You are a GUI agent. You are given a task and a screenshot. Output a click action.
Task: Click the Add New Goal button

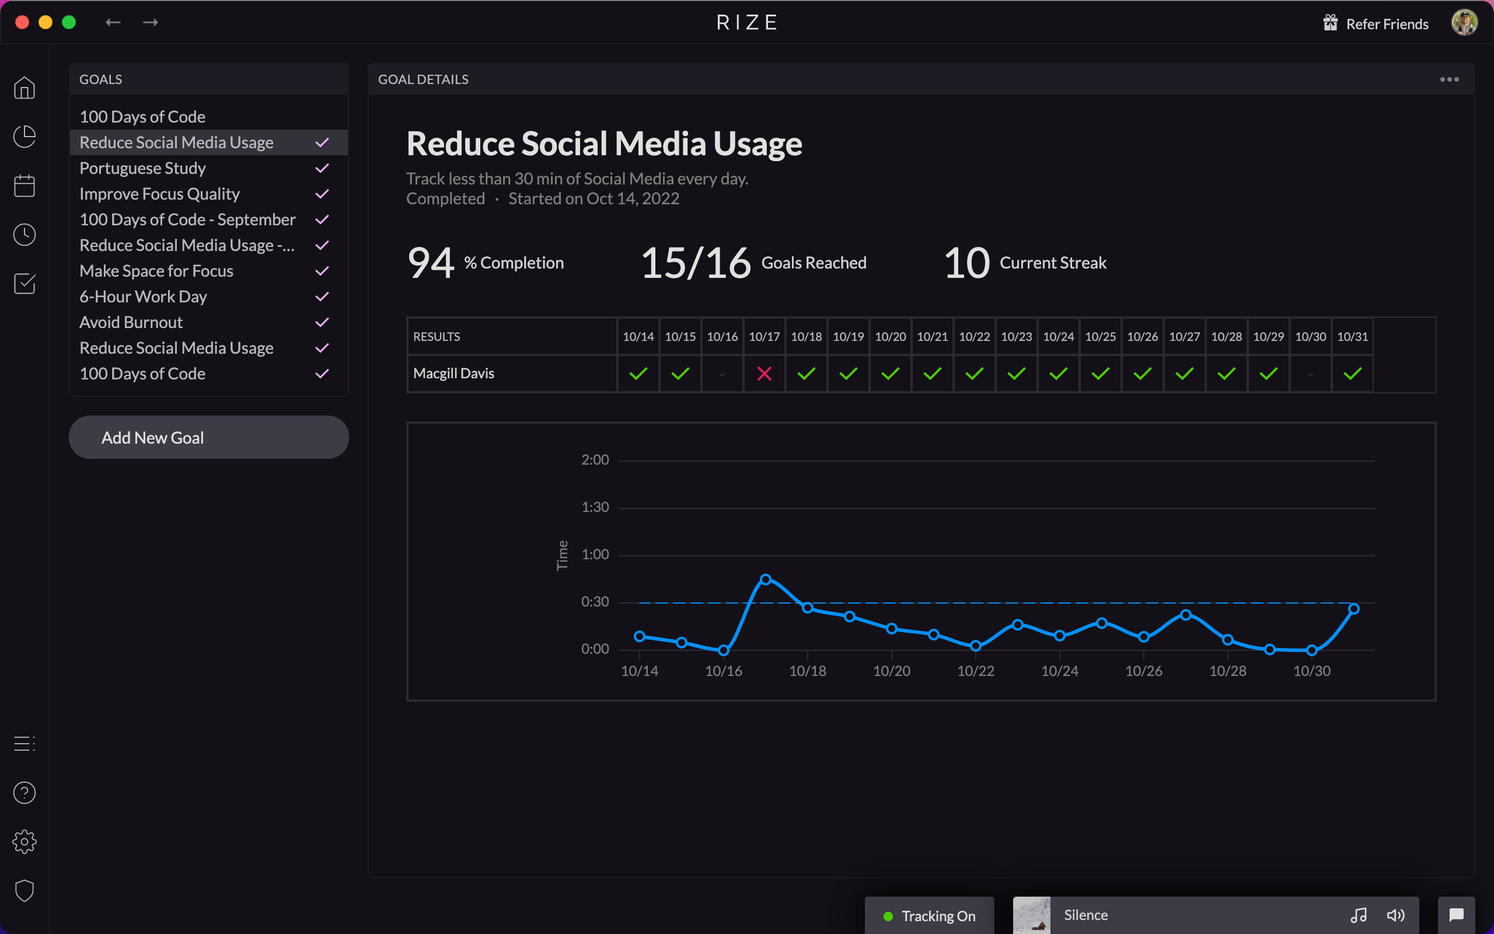[x=209, y=437]
